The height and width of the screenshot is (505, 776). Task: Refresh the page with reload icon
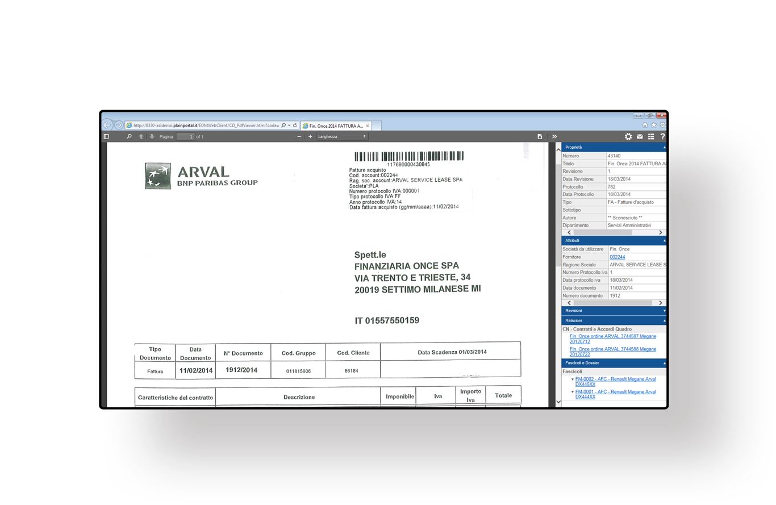tap(295, 125)
